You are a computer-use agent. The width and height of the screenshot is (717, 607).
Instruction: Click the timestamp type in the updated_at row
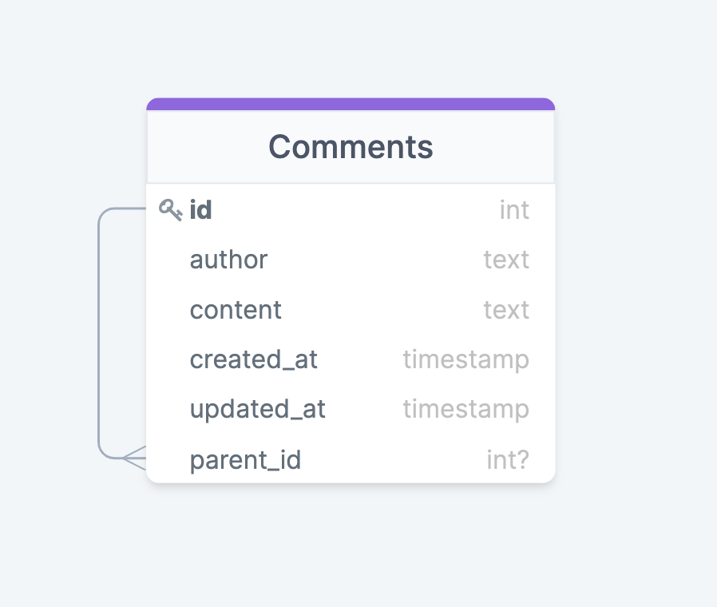coord(465,409)
